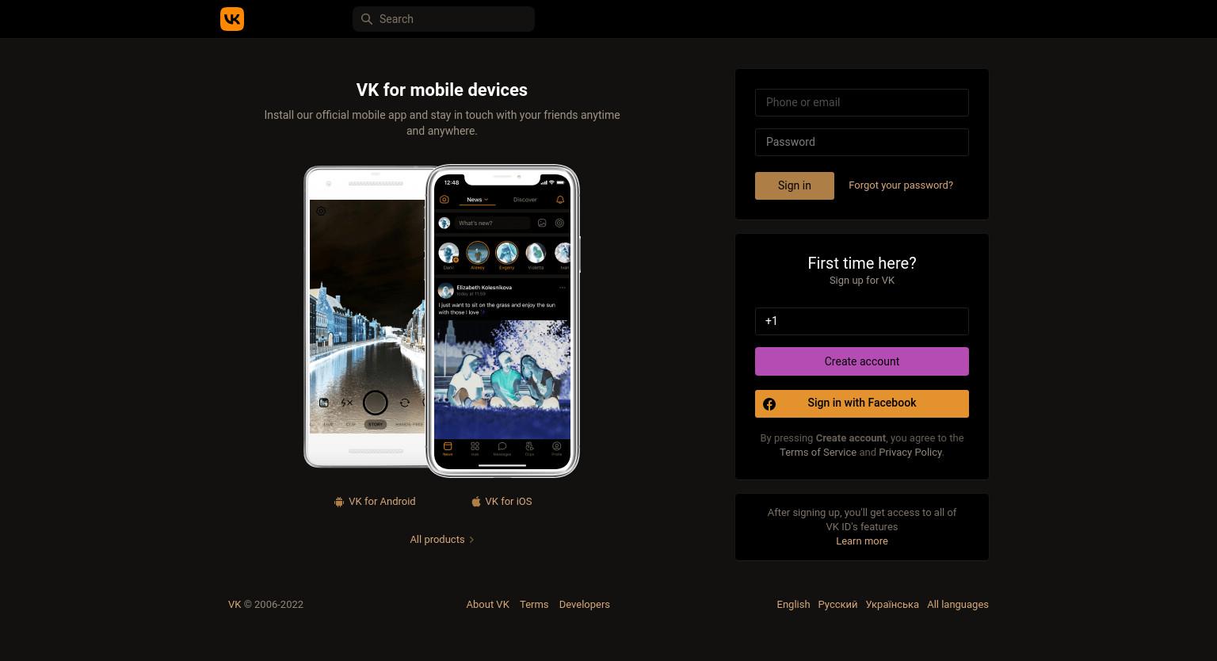Screen dimensions: 1217x661
Task: Switch language to Українська
Action: click(892, 604)
